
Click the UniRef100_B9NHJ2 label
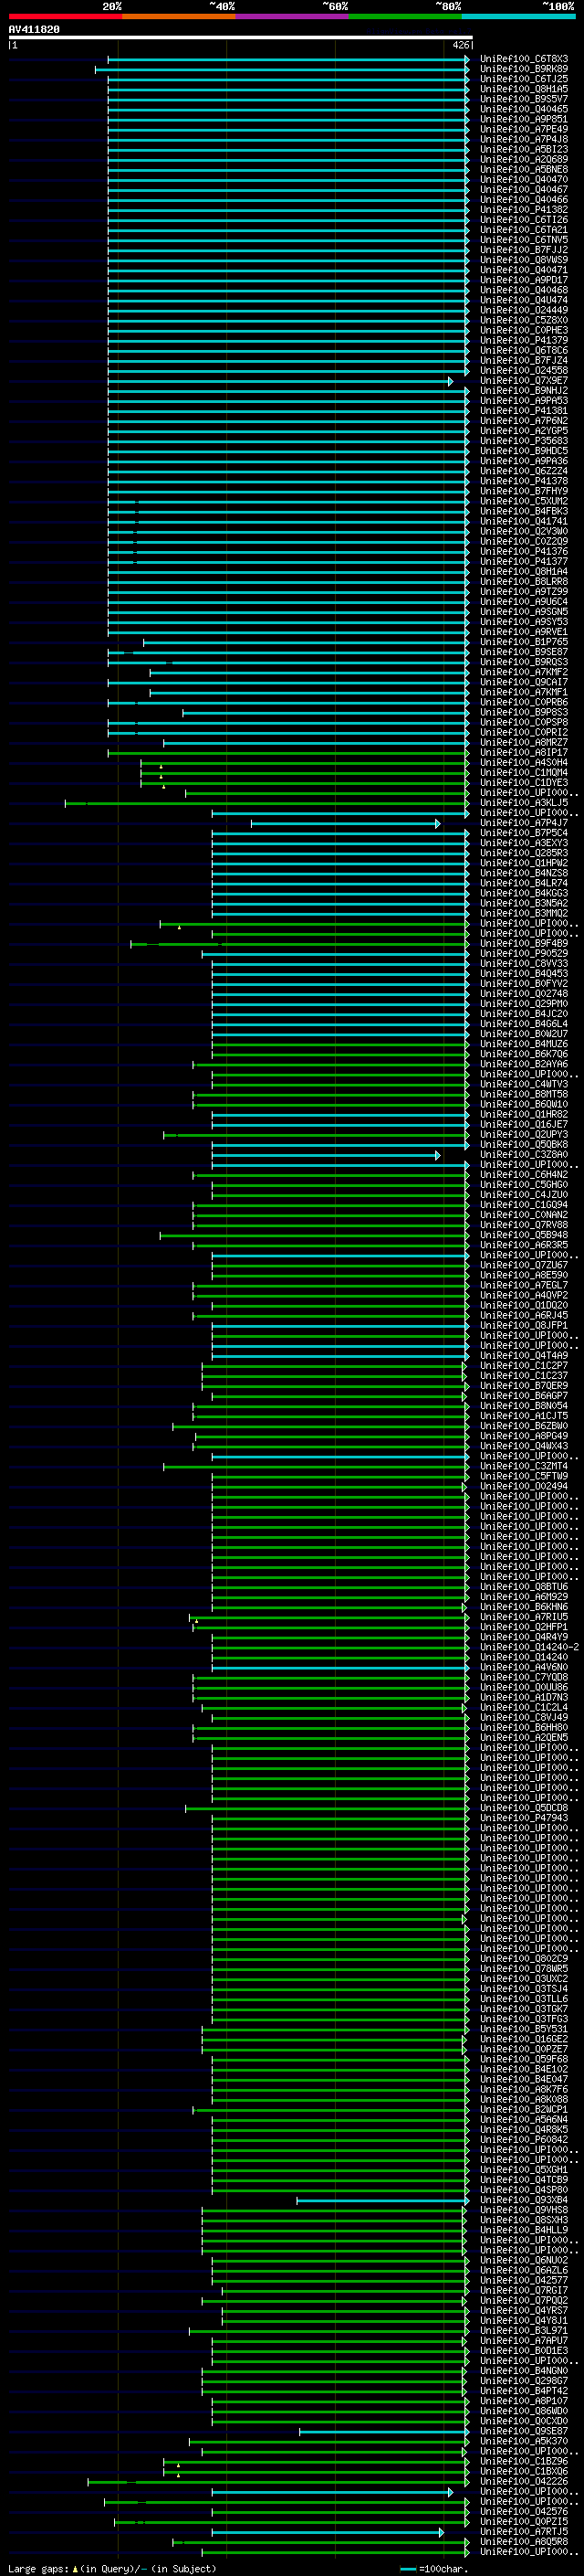[x=524, y=391]
